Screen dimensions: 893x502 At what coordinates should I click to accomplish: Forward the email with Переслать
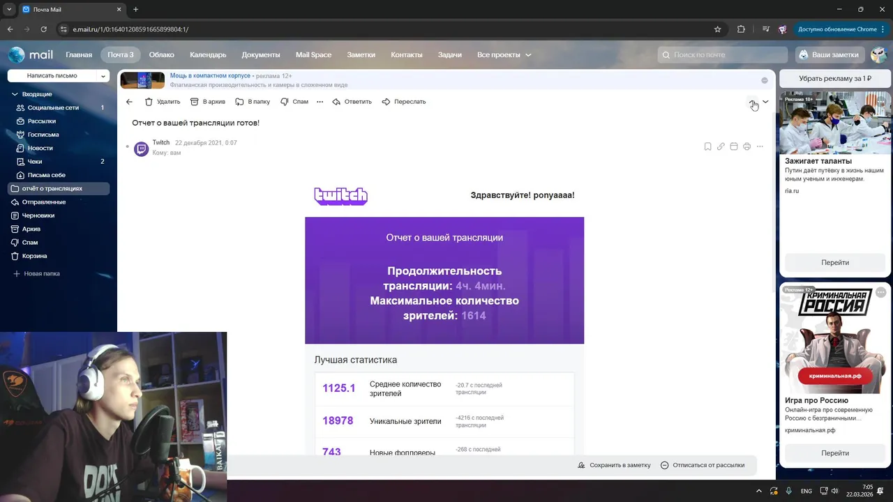404,102
